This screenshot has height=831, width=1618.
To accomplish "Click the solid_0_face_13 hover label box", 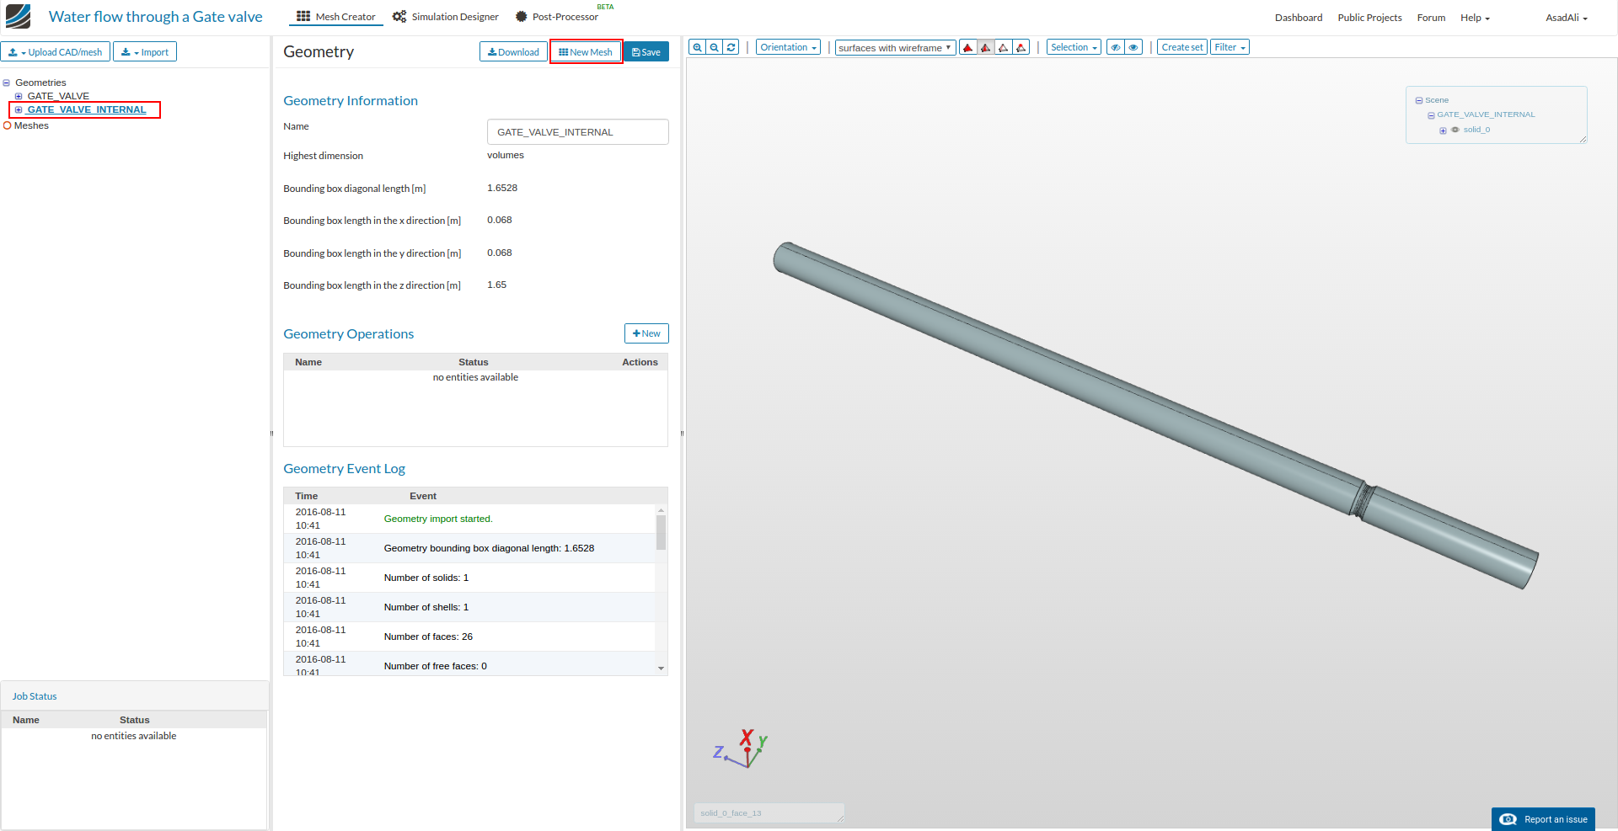I will coord(769,813).
